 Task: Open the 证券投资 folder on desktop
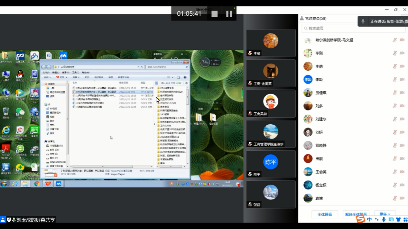(x=213, y=119)
